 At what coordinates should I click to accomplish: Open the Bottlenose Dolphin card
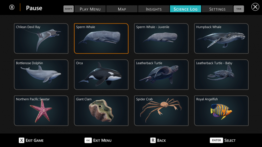pos(41,75)
